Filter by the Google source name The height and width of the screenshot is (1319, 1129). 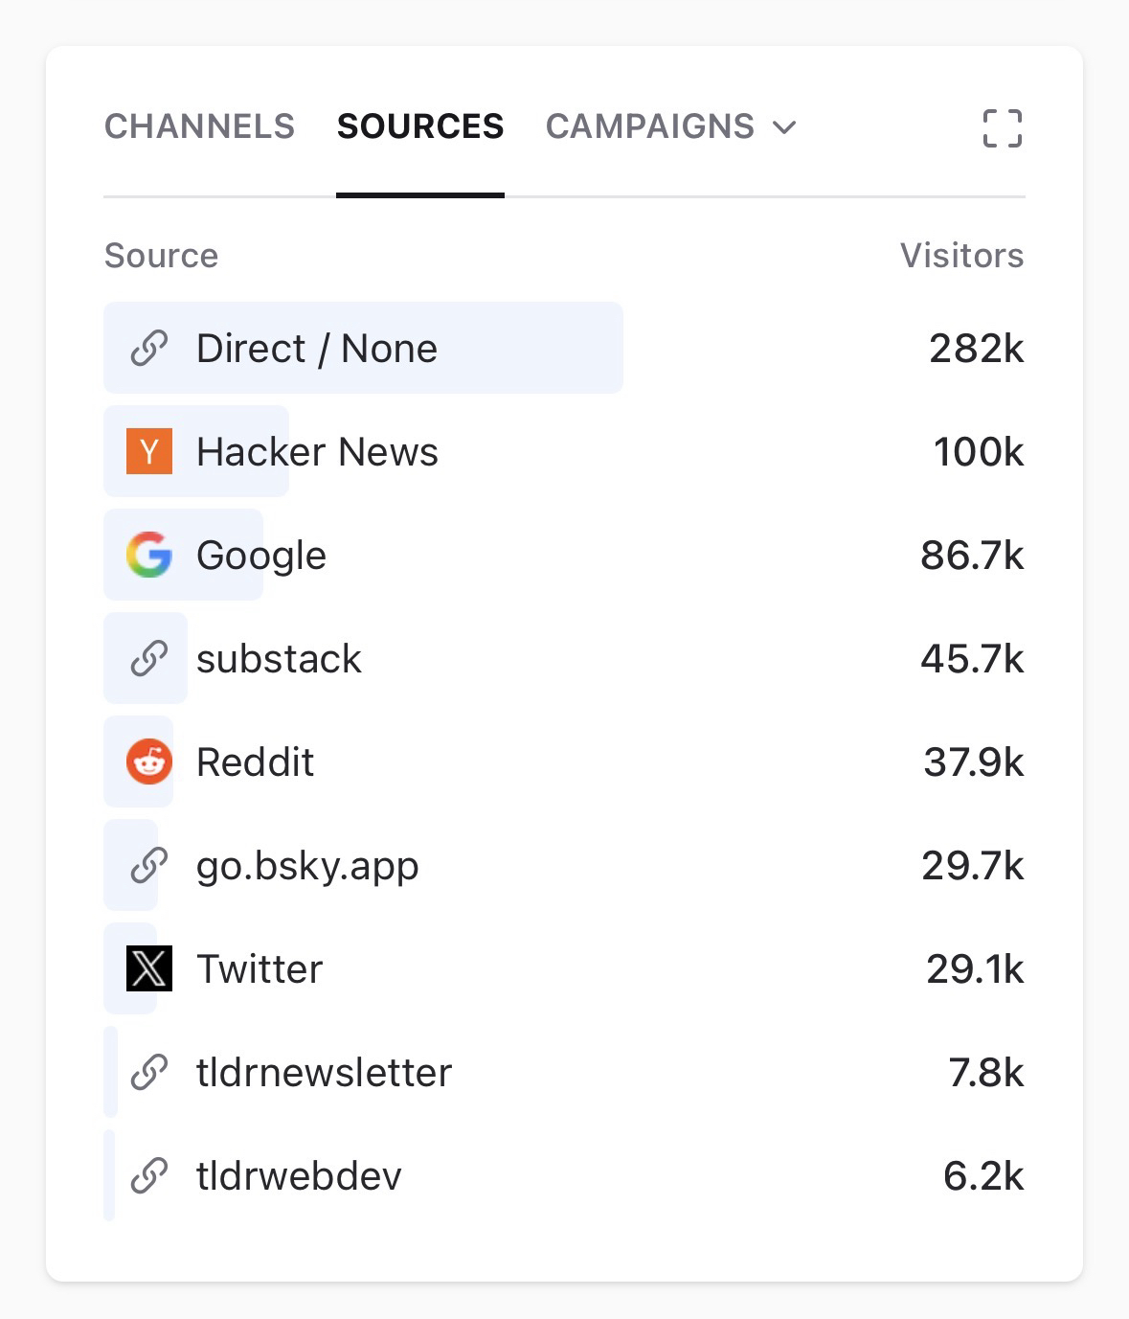pyautogui.click(x=261, y=556)
